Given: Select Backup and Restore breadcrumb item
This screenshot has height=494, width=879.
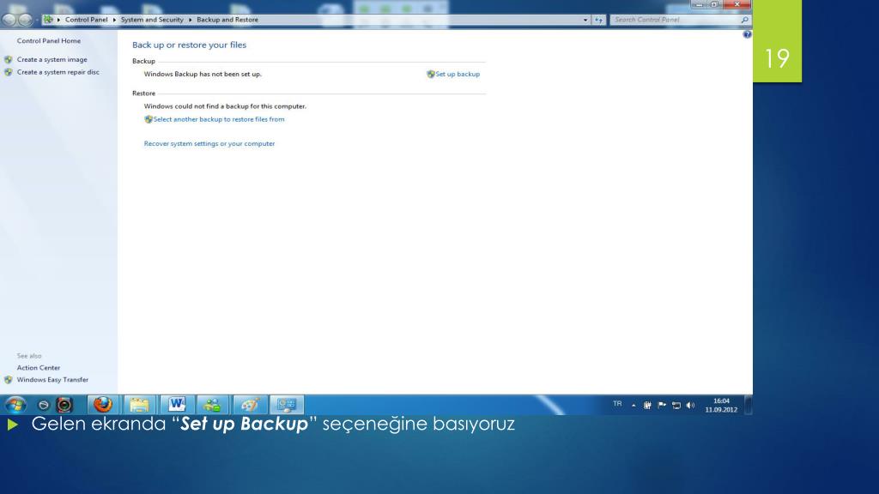Looking at the screenshot, I should (227, 20).
